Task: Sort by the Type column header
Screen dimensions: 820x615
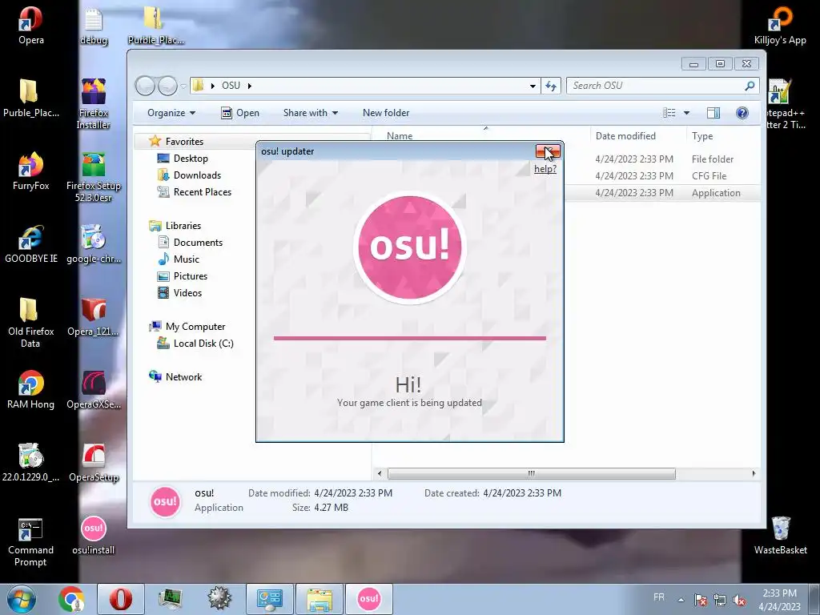Action: 724,136
